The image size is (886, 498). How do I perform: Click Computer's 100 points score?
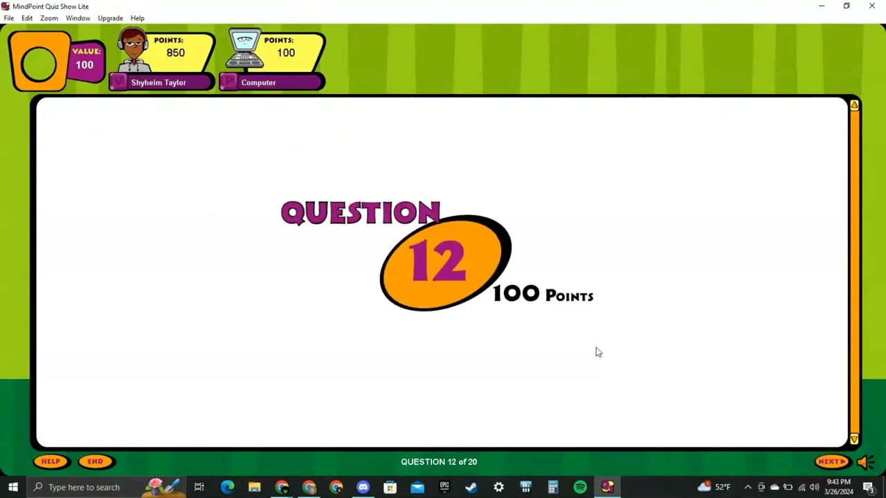point(286,53)
